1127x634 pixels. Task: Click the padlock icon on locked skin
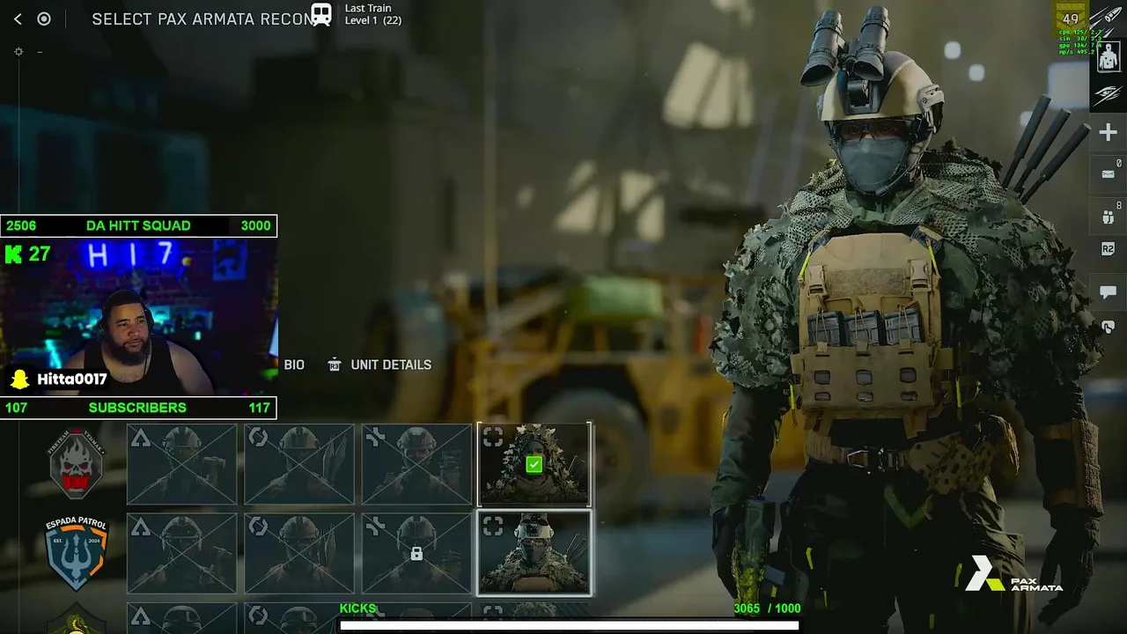(x=416, y=554)
